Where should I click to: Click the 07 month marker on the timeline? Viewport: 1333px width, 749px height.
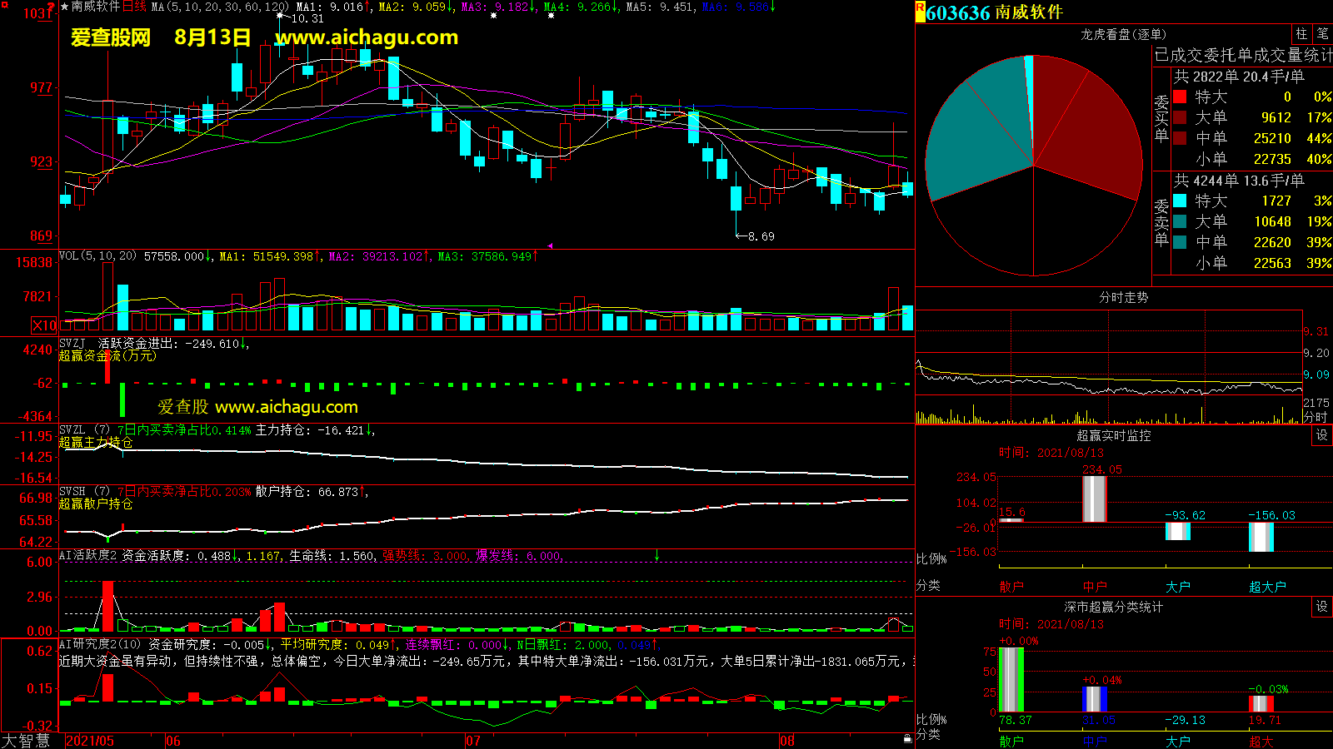point(472,741)
